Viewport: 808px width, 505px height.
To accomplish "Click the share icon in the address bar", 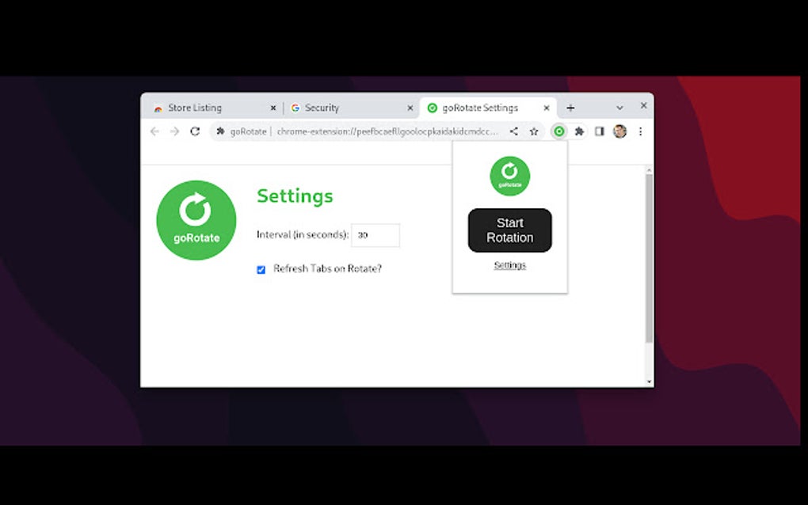I will click(x=513, y=131).
